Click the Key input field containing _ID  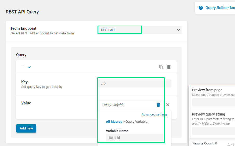[x=135, y=83]
